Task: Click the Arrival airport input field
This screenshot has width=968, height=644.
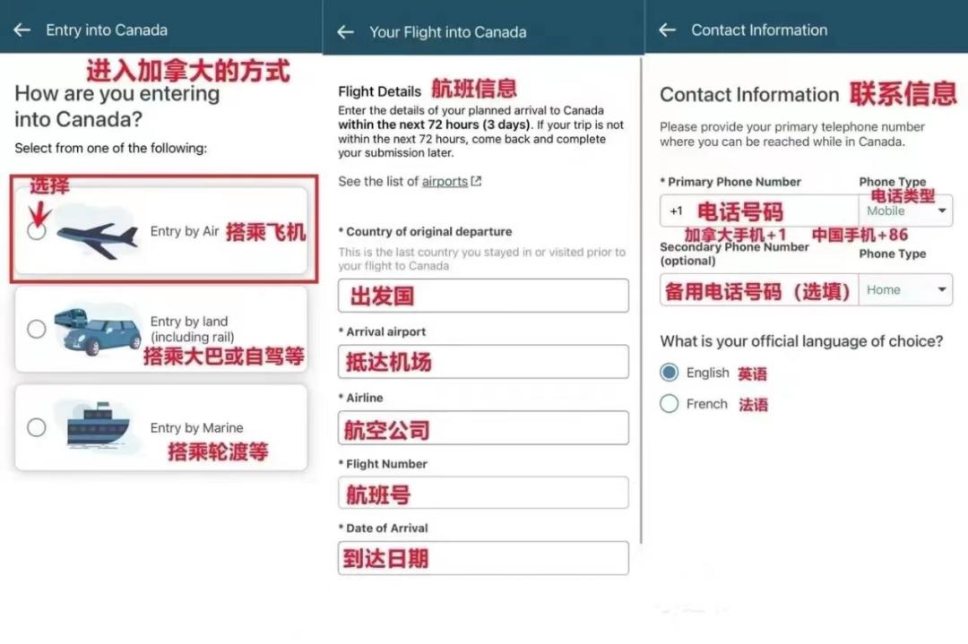Action: click(483, 361)
